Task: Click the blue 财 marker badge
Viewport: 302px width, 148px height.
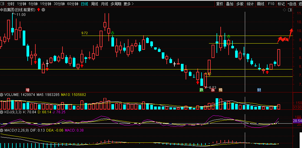Action: pos(259,90)
